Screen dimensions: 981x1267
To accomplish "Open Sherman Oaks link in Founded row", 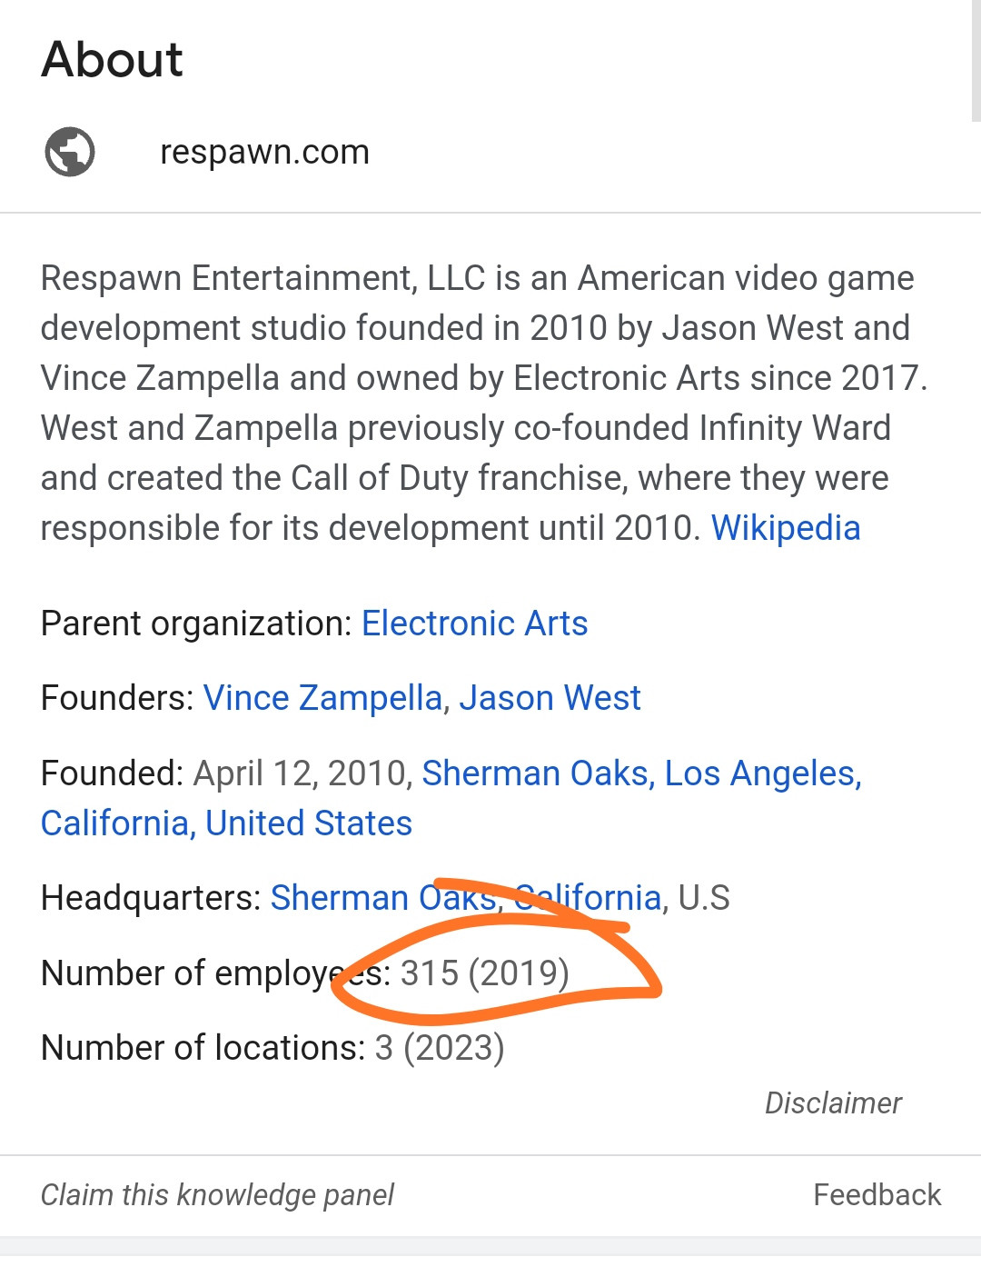I will pos(536,773).
